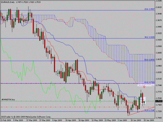Select the 50.0 1.8592 Fibonacci label
The image size is (163, 122).
[x=149, y=60]
